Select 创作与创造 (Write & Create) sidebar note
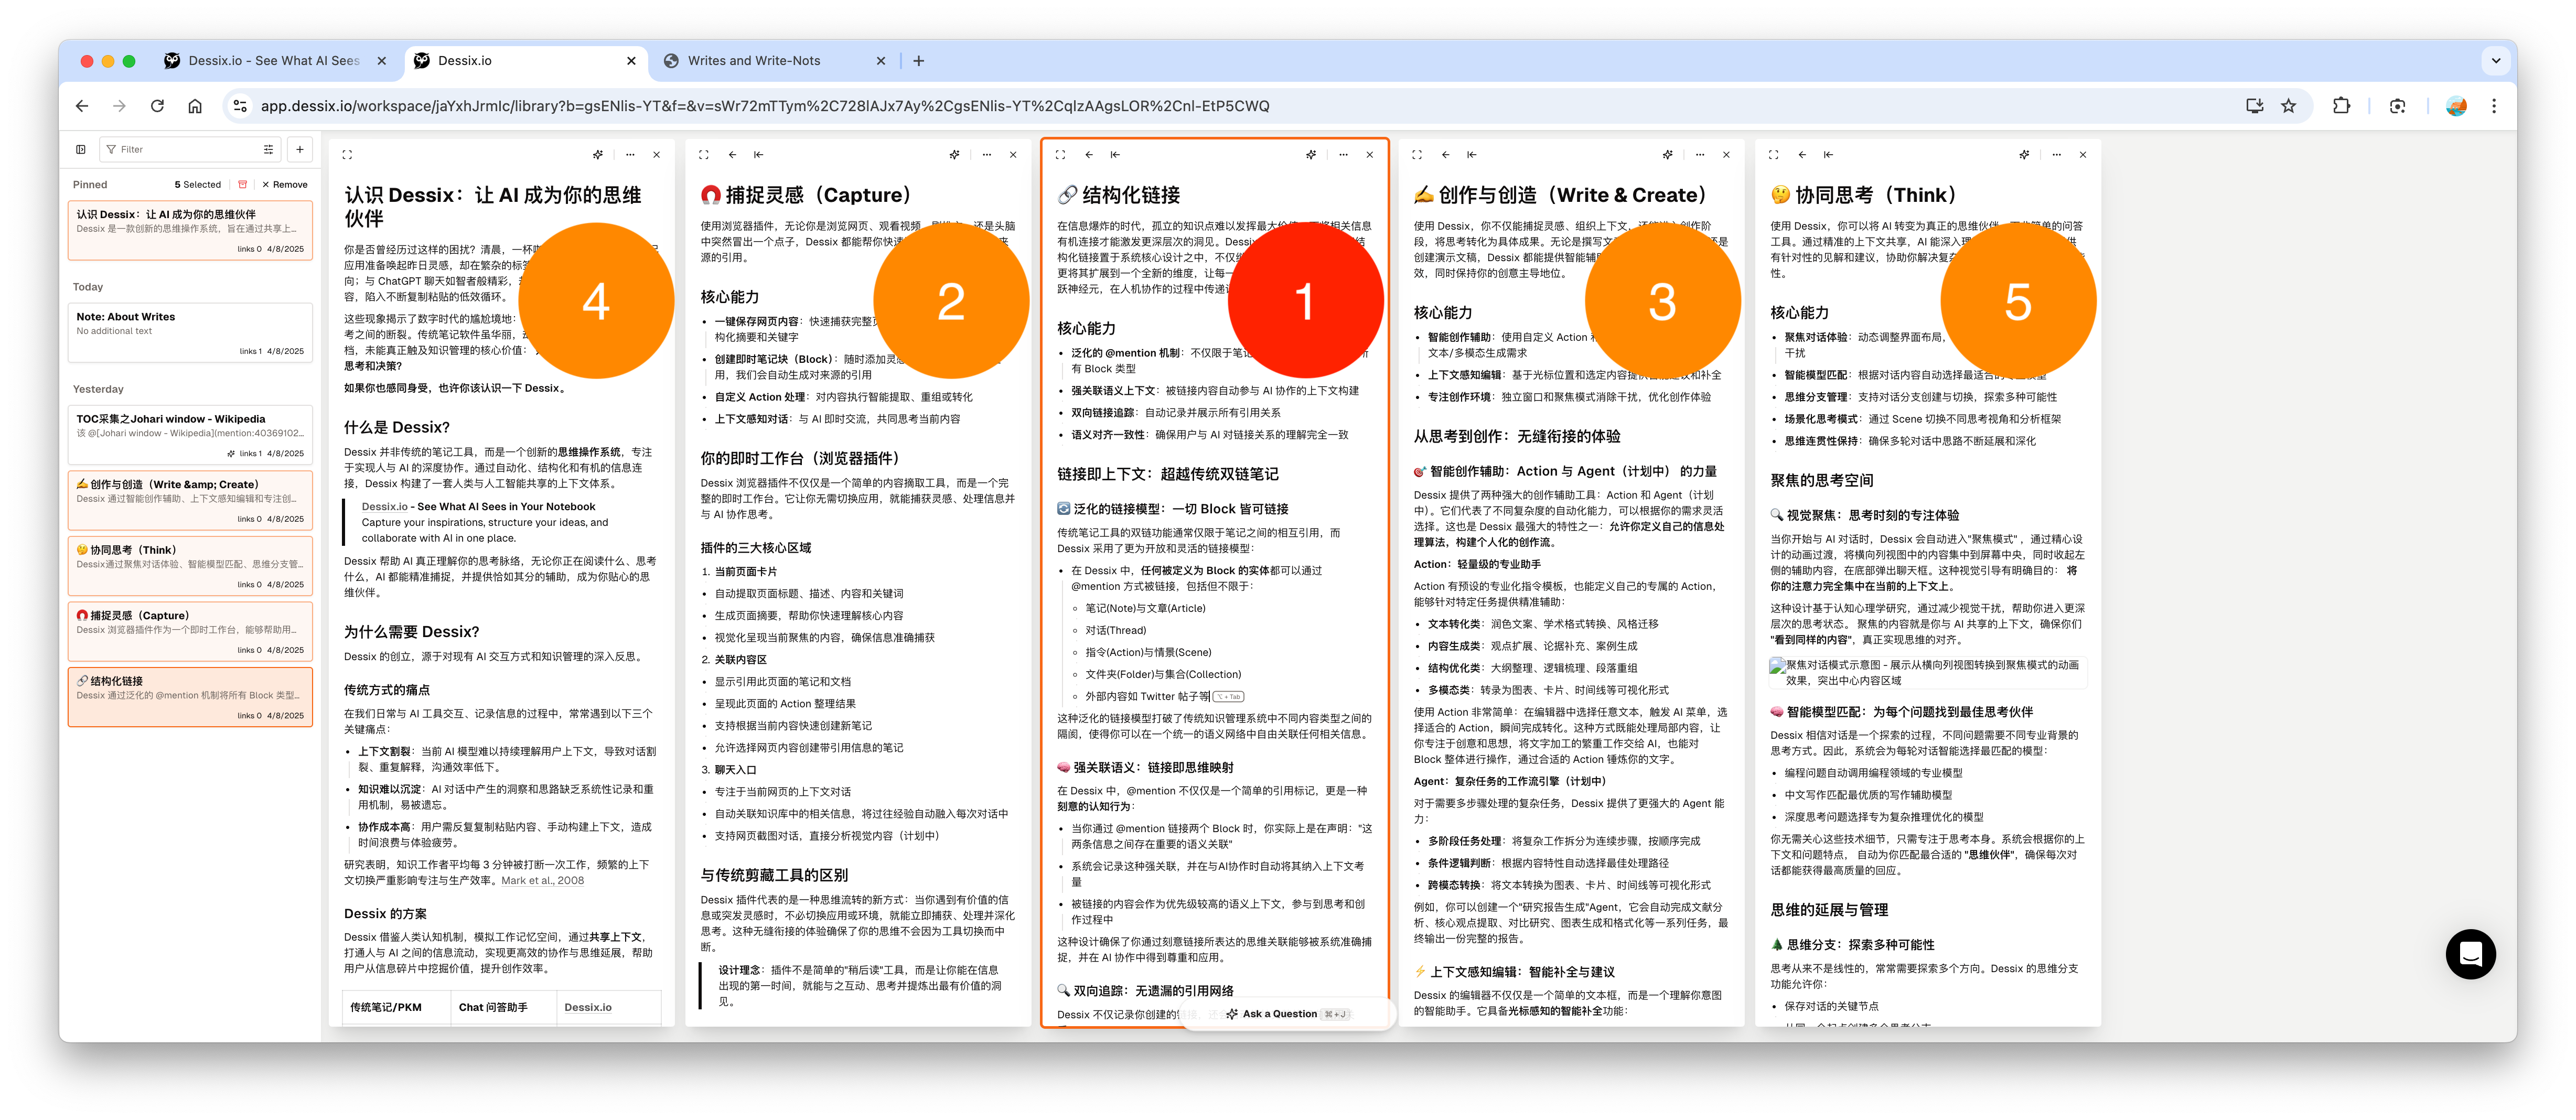The width and height of the screenshot is (2576, 1120). coord(190,500)
